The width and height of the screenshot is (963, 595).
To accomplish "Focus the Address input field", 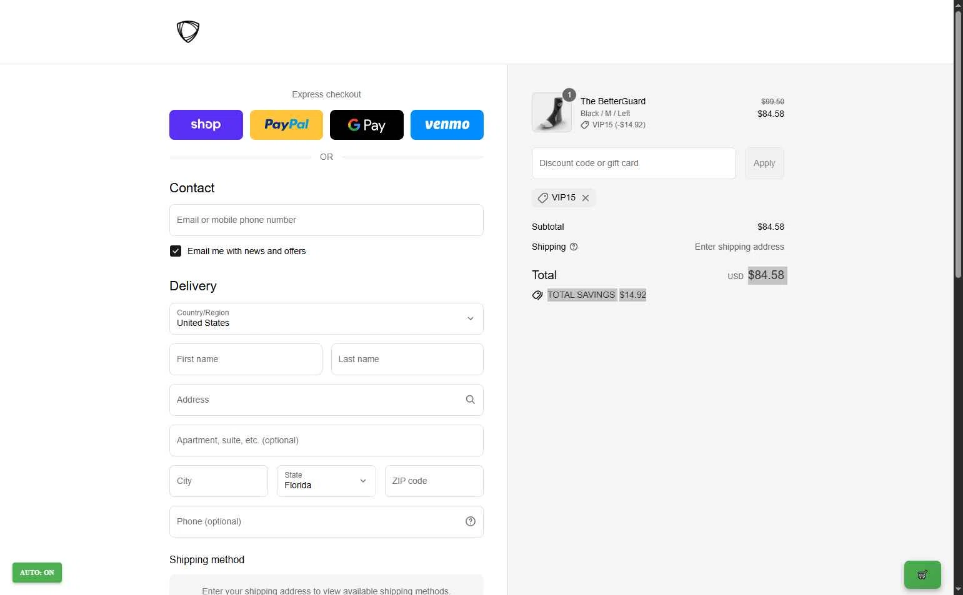I will click(326, 400).
